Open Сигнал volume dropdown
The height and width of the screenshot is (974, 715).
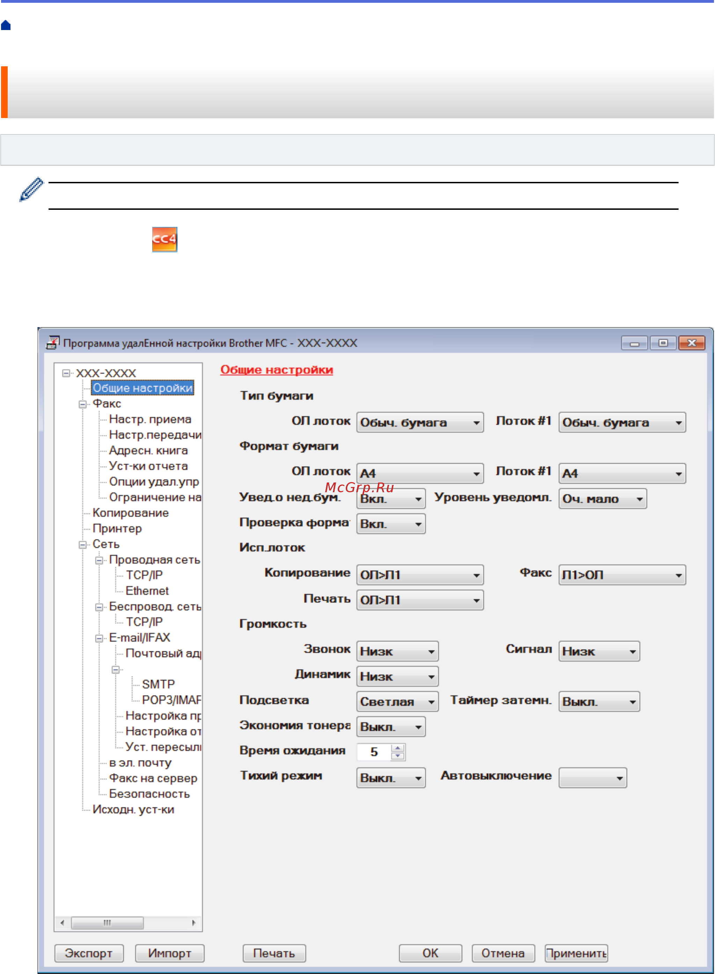[x=599, y=651]
